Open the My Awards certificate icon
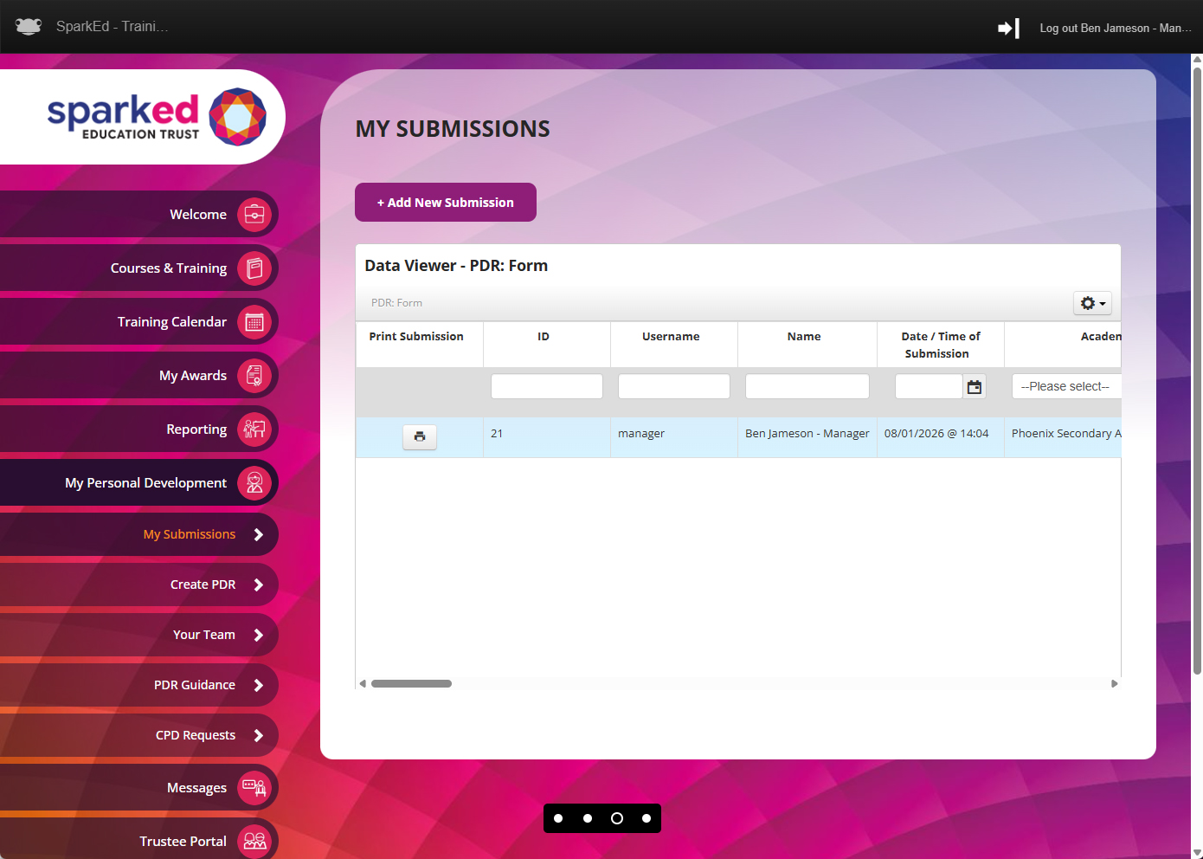 pyautogui.click(x=254, y=376)
